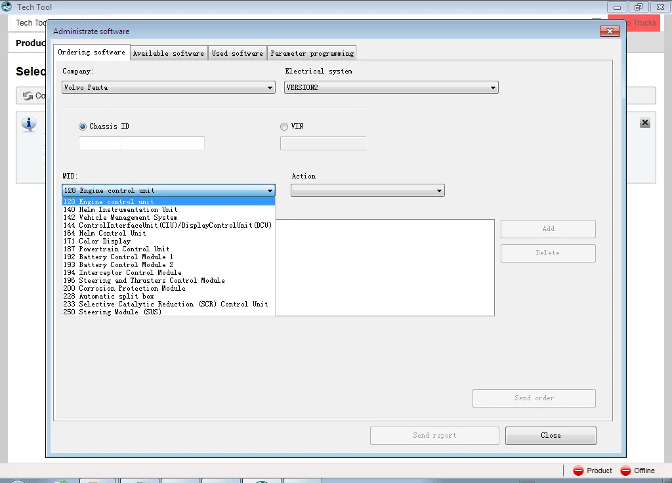Open the Parameter programming tab

pos(312,53)
